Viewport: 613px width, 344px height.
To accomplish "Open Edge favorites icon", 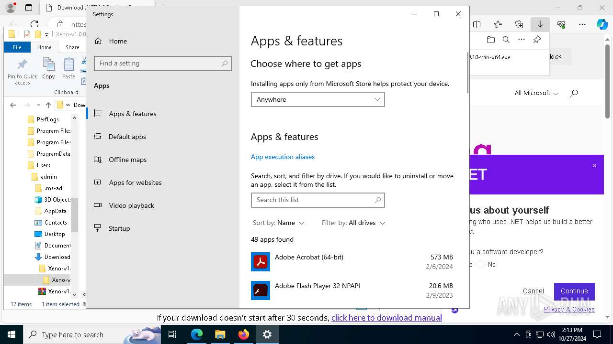I will (x=498, y=24).
